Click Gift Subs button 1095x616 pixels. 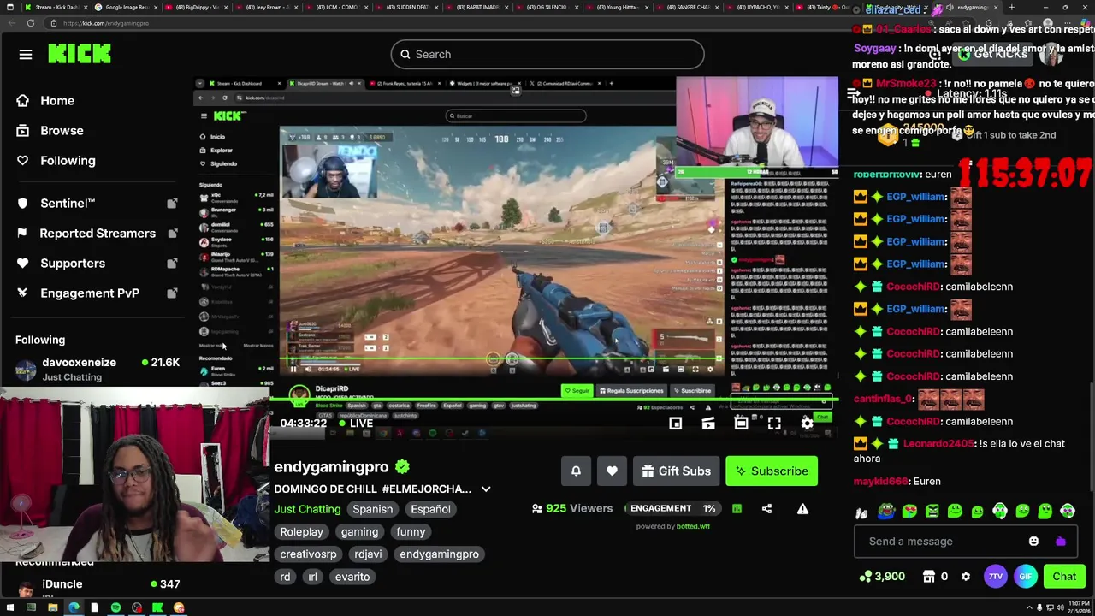(x=676, y=471)
